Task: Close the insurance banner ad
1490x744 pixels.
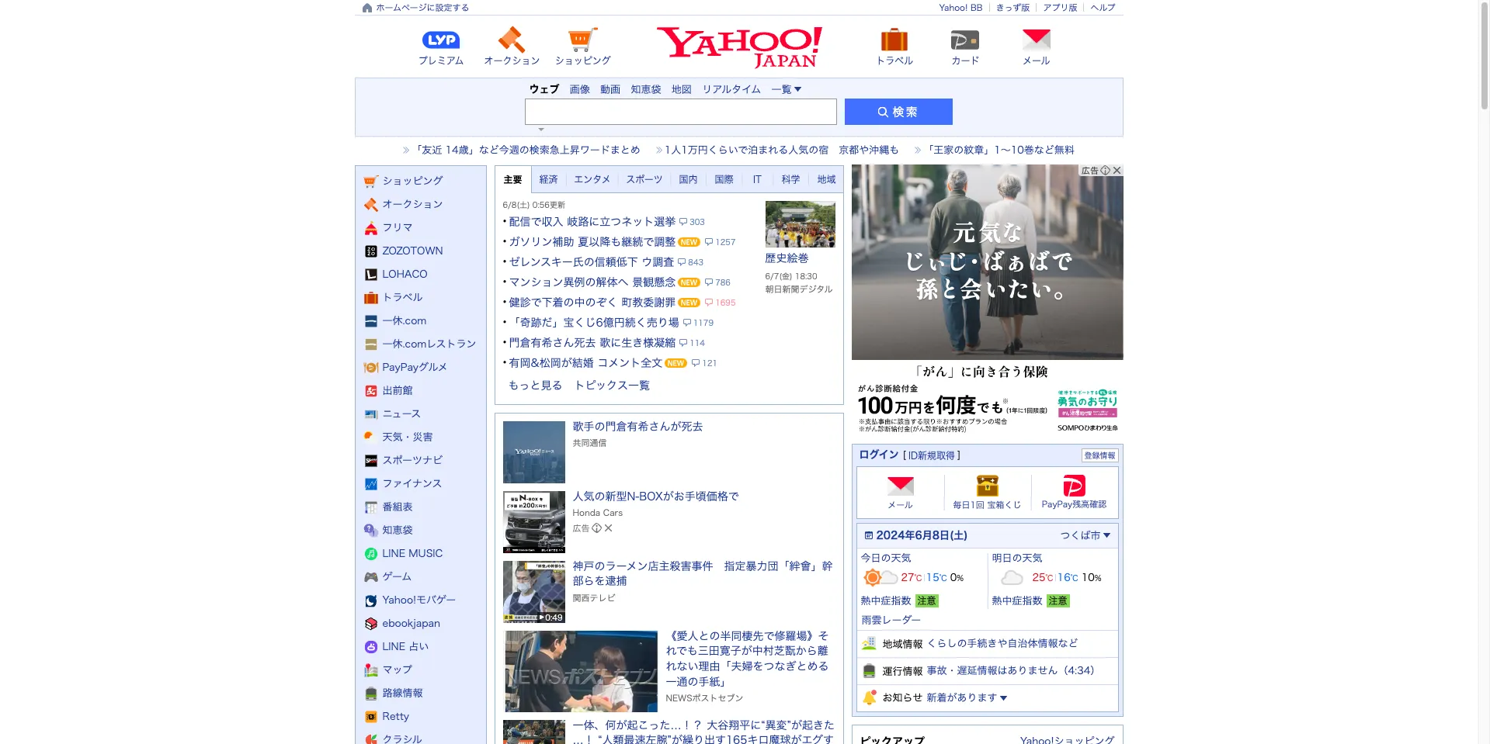Action: (x=1117, y=171)
